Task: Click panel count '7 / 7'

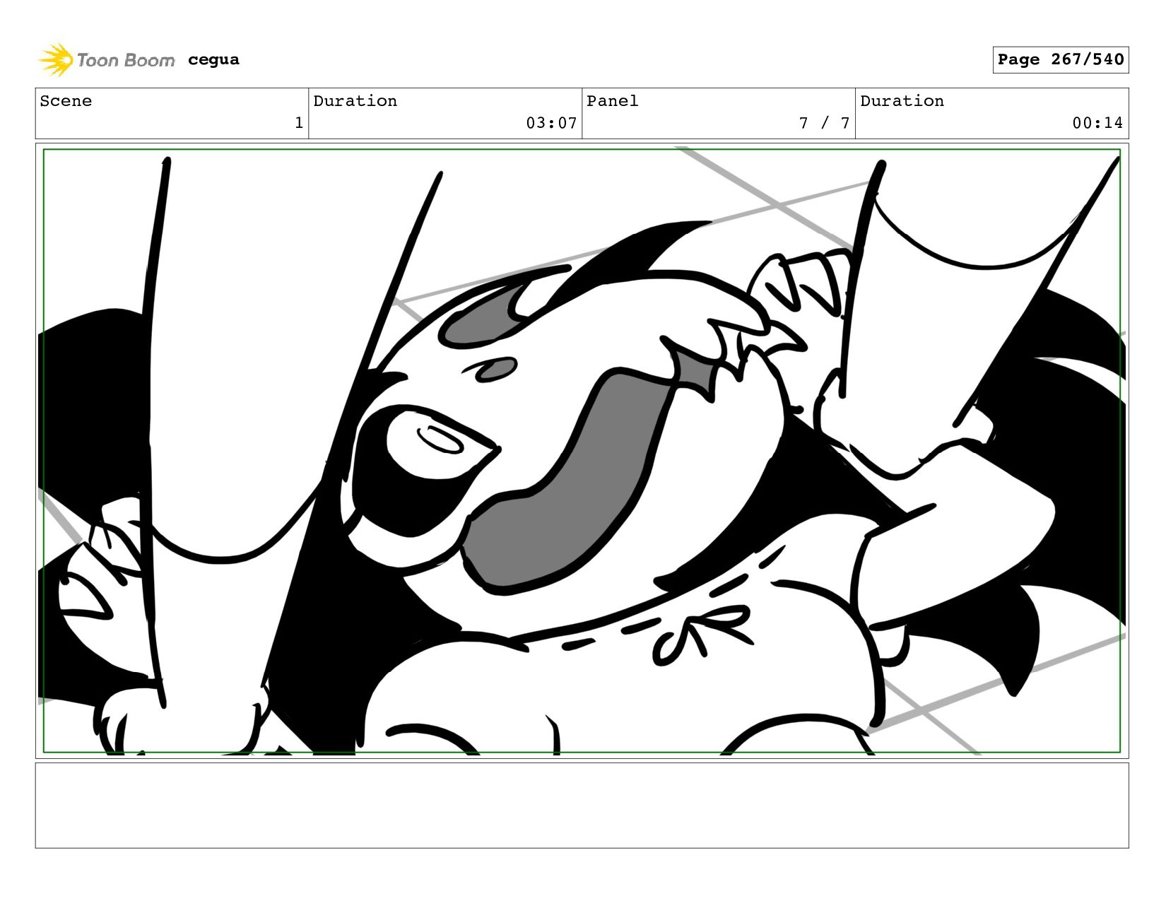Action: [x=824, y=123]
